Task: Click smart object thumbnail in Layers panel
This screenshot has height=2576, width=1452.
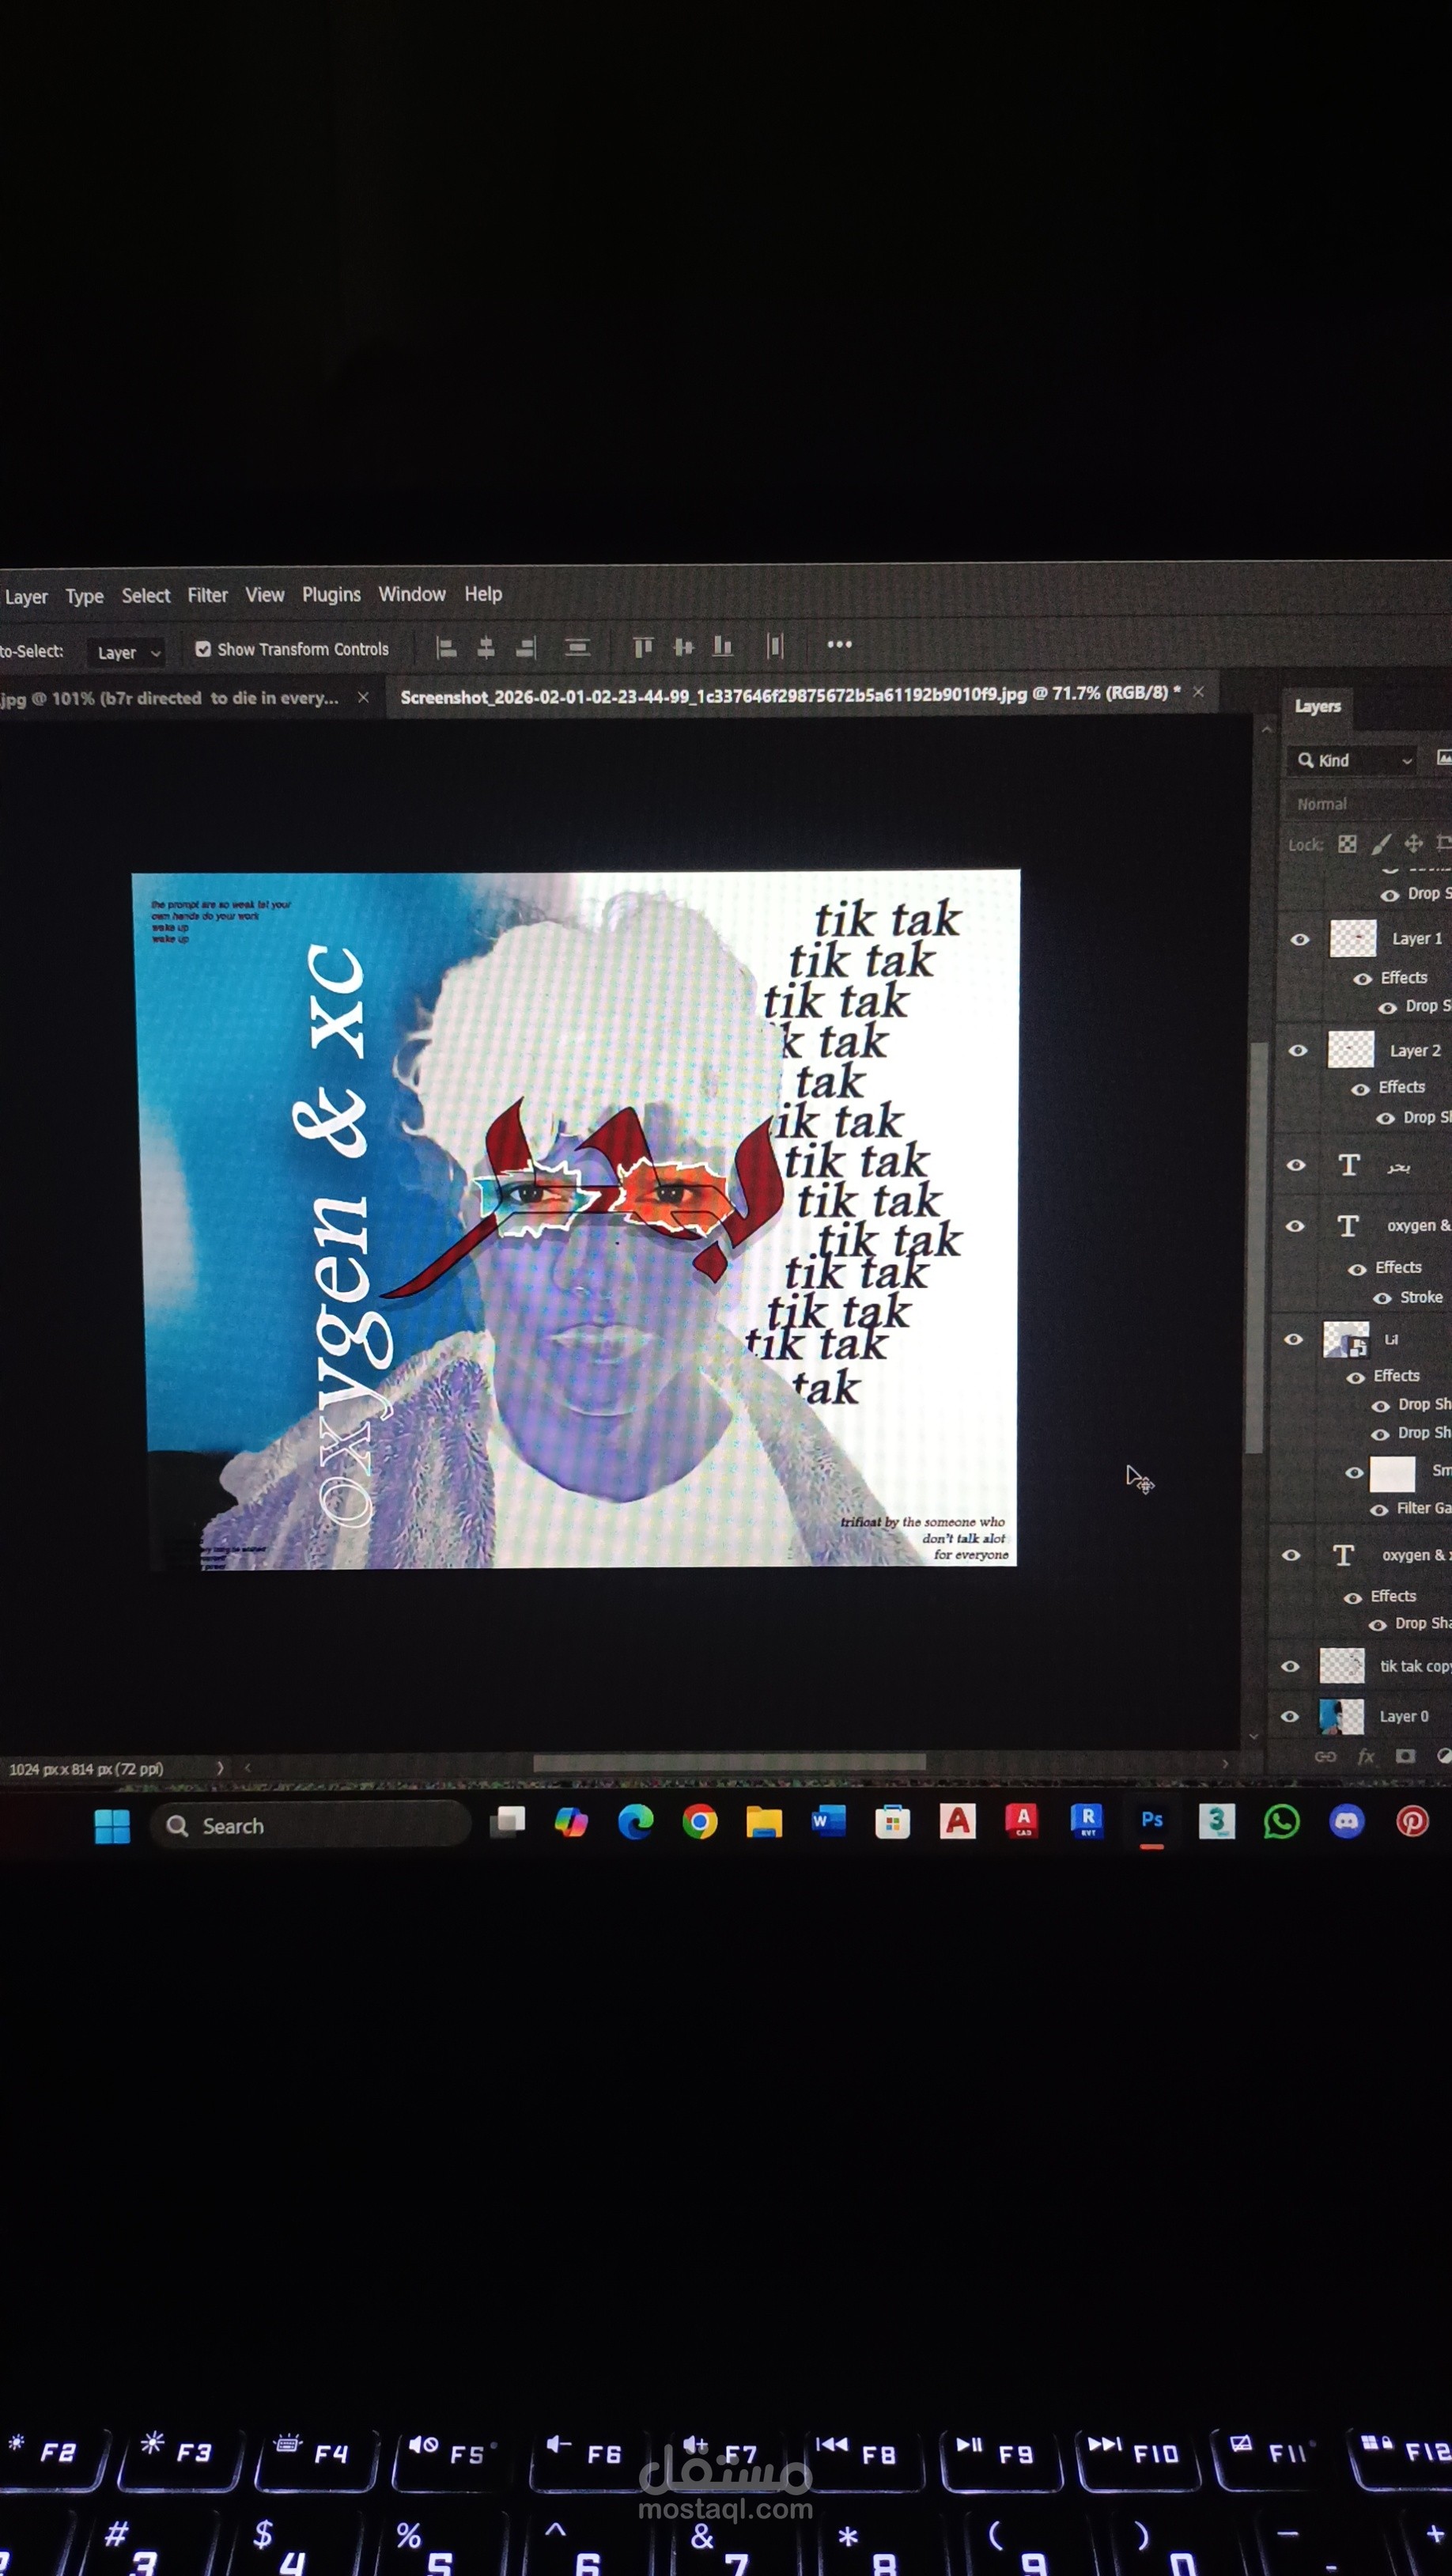Action: coord(1345,1339)
